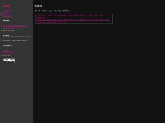The image size is (165, 123).
Task: Click the 'memos' page heading
Action: point(38,6)
